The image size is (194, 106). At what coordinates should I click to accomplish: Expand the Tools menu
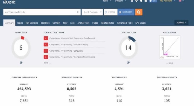[x=107, y=1]
